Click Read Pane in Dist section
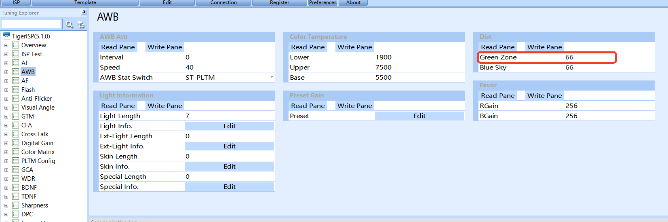 [498, 47]
